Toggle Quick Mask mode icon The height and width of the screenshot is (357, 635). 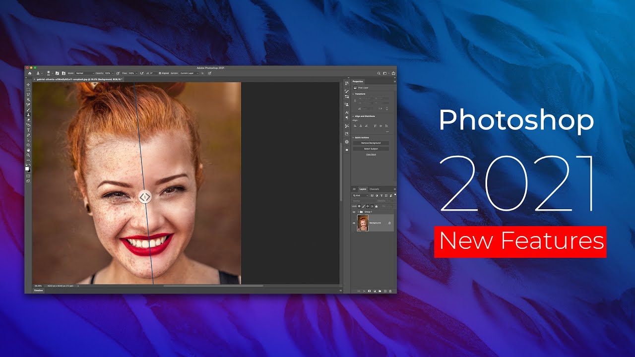(x=28, y=176)
